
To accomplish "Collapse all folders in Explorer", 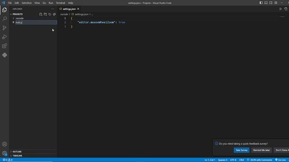I will coord(54,14).
